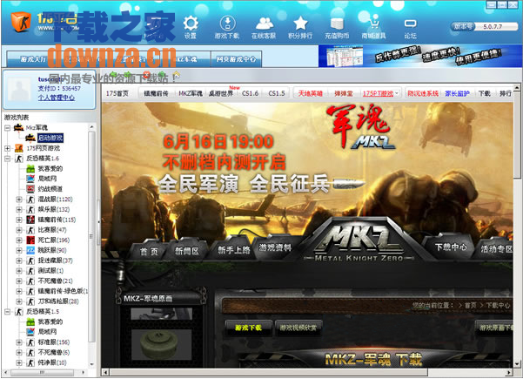Viewport: 523px width, 379px height.
Task: Click the 新闻区 page tab
Action: click(x=187, y=251)
